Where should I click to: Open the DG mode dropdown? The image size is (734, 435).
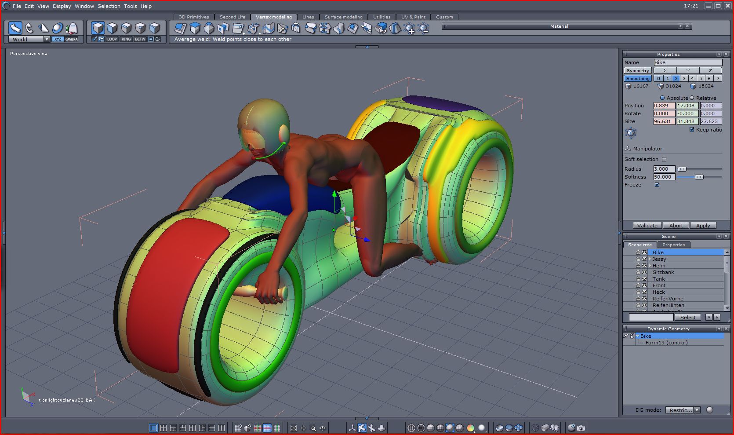697,410
